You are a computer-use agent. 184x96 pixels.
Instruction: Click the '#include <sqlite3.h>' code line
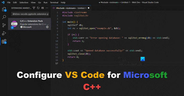pyautogui.click(x=75, y=16)
